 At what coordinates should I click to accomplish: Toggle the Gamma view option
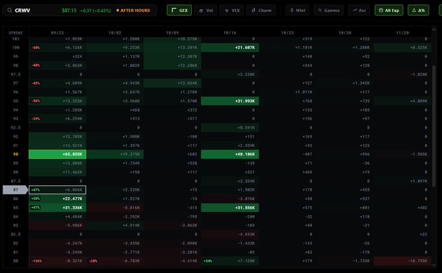(x=329, y=10)
